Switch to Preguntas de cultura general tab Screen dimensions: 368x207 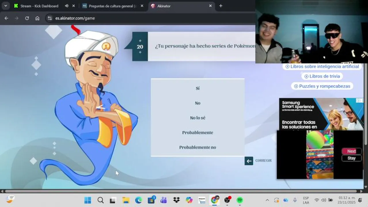click(x=109, y=6)
